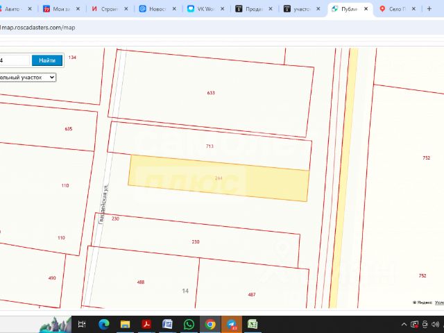The height and width of the screenshot is (333, 444).
Task: Close the 'Прода' tab
Action: 271,9
